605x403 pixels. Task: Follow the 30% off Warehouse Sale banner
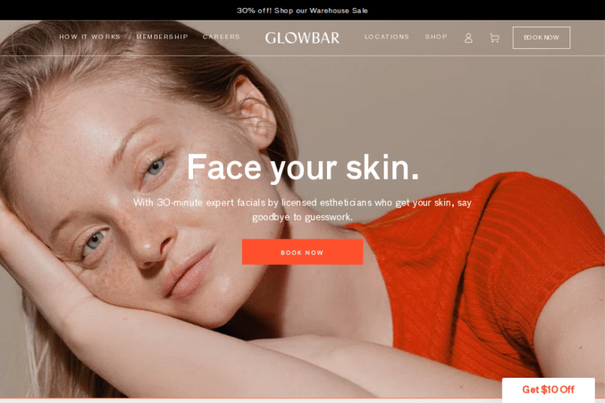click(x=302, y=10)
